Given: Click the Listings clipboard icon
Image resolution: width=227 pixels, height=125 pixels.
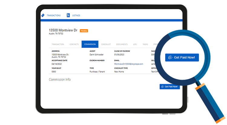Looking at the screenshot, I should (68, 15).
